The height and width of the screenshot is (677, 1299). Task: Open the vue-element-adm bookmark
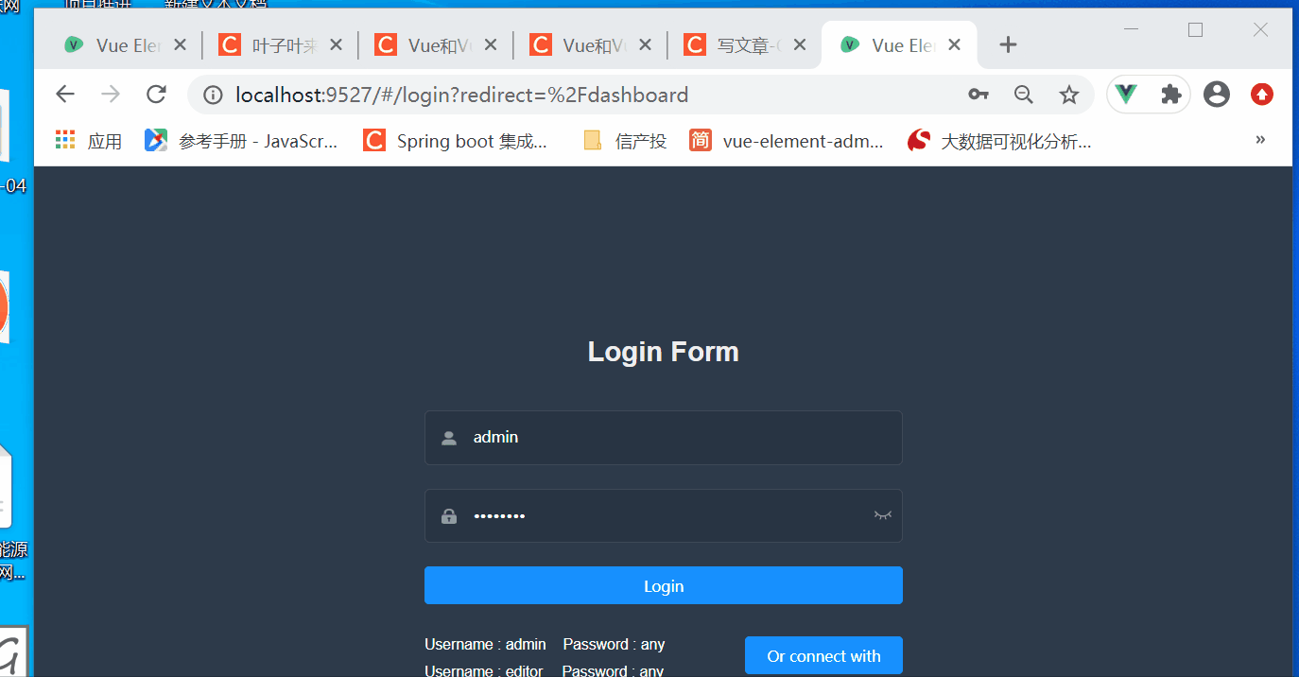coord(788,140)
